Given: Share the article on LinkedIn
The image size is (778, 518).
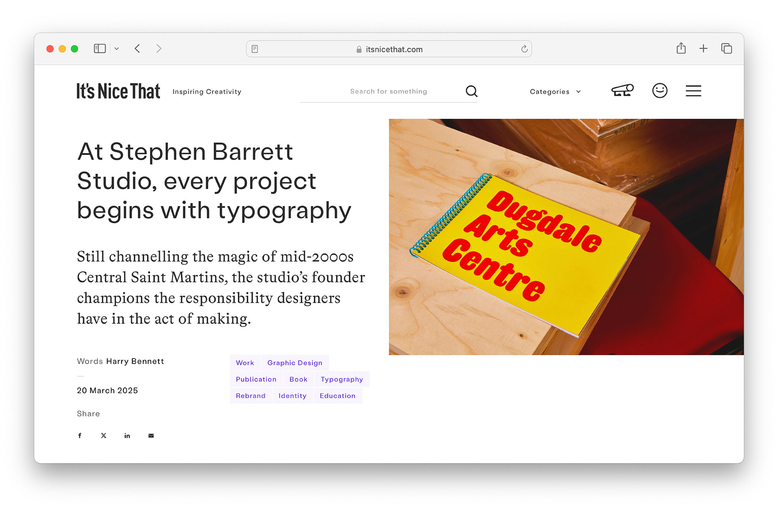Looking at the screenshot, I should pos(127,435).
